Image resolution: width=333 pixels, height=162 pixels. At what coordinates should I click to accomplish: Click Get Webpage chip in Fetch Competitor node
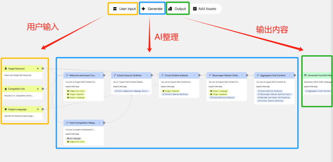pos(74,138)
